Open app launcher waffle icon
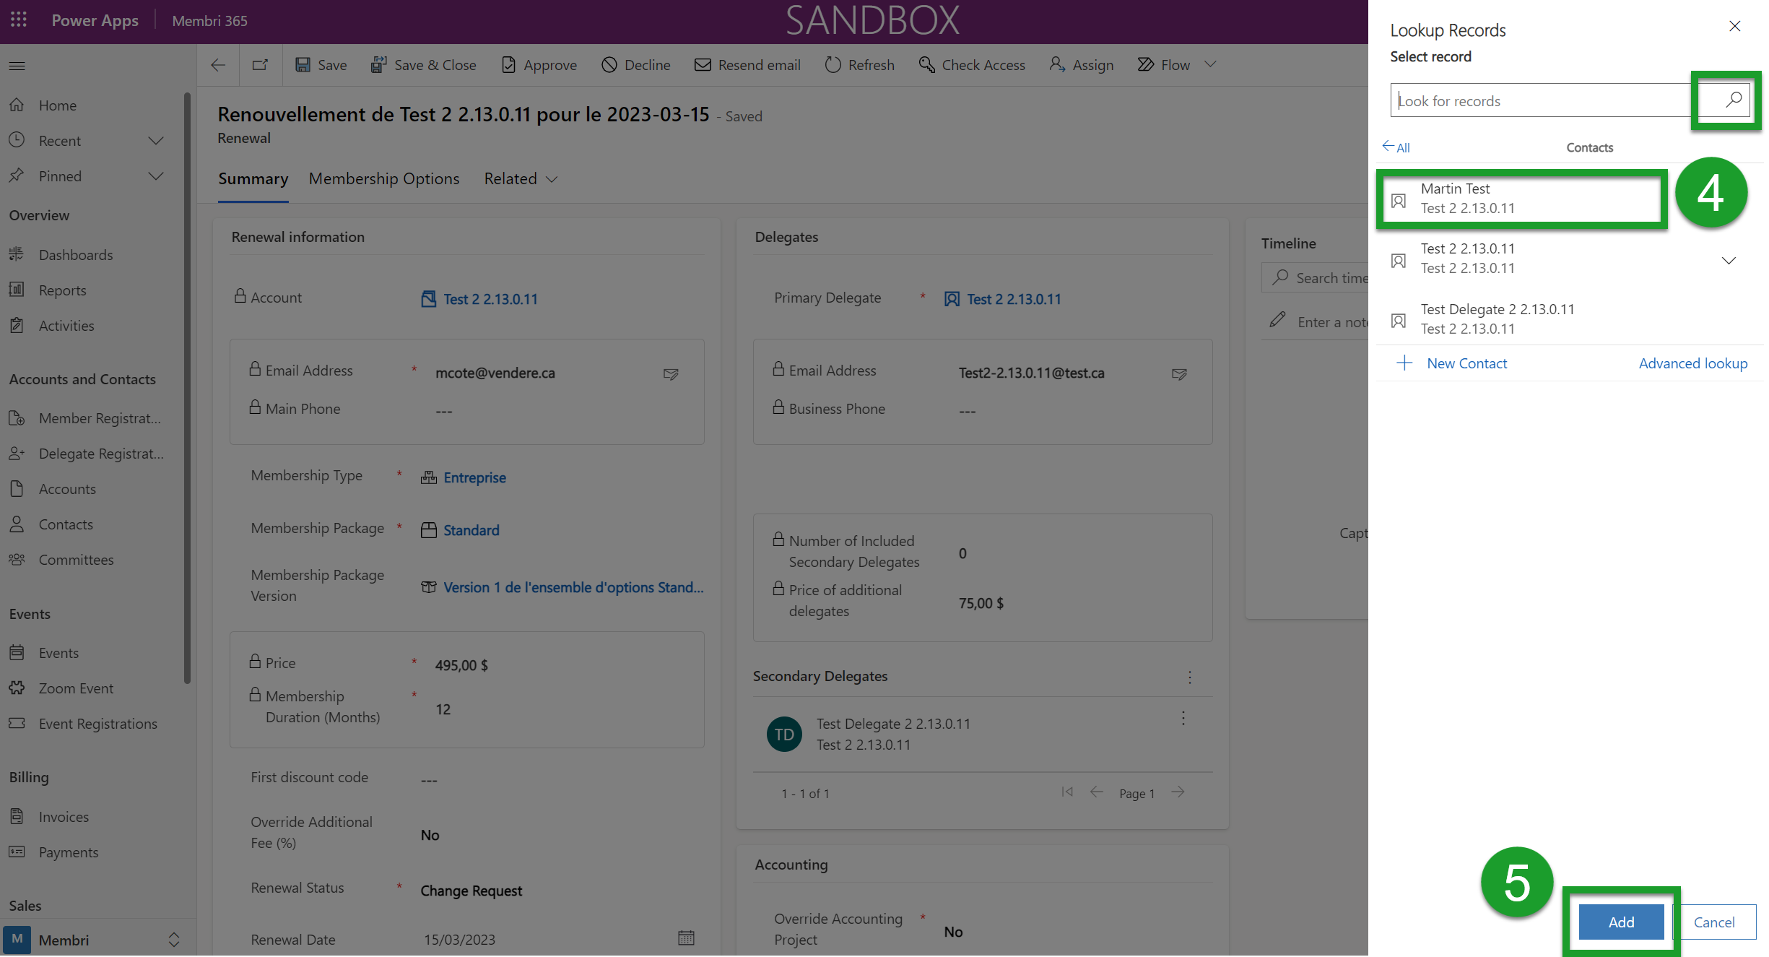Image resolution: width=1769 pixels, height=957 pixels. pos(19,20)
